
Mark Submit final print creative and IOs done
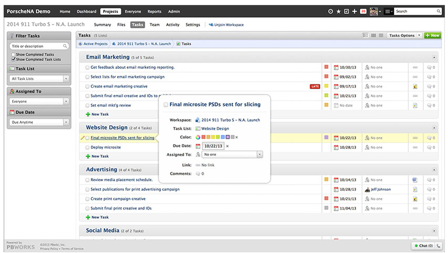87,209
